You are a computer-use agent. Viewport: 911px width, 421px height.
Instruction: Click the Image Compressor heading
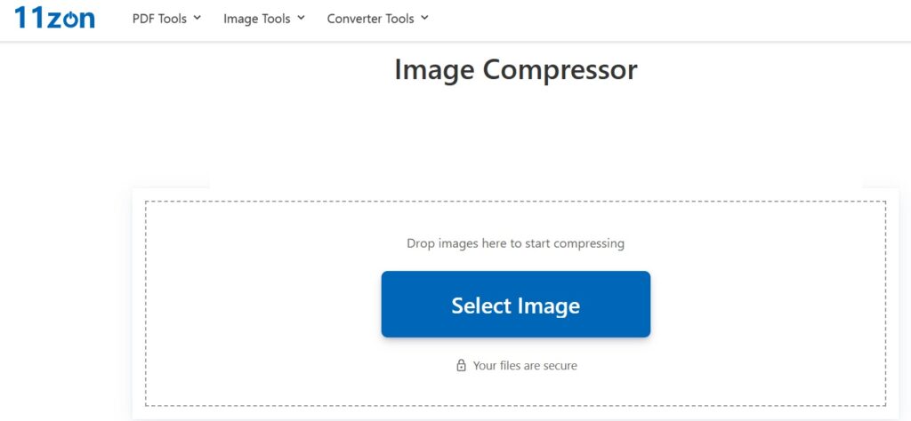515,69
